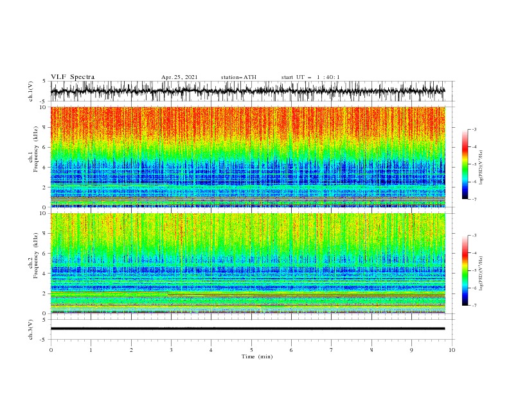The height and width of the screenshot is (393, 509).
Task: Click the ch.1 frequency tick label "8"
Action: click(x=45, y=127)
